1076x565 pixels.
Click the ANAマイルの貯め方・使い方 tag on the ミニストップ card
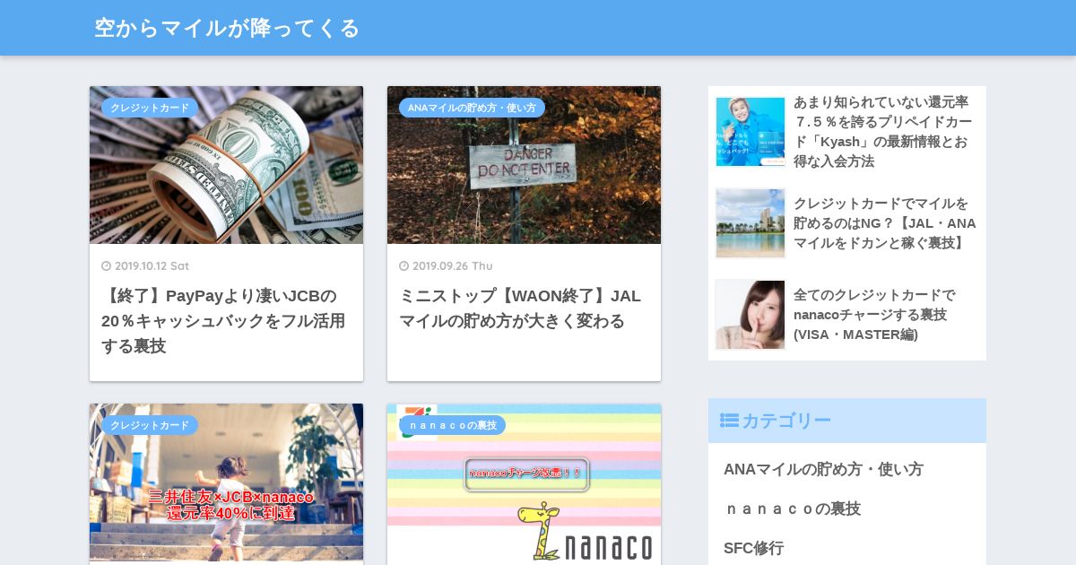pyautogui.click(x=472, y=108)
